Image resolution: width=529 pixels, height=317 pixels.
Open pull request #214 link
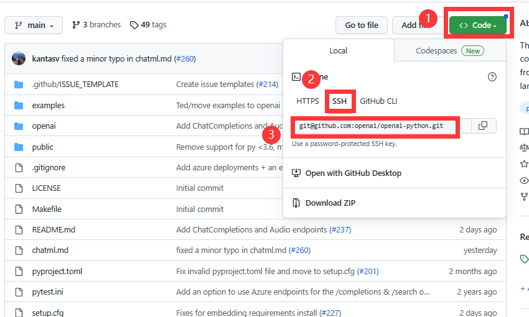pos(267,84)
